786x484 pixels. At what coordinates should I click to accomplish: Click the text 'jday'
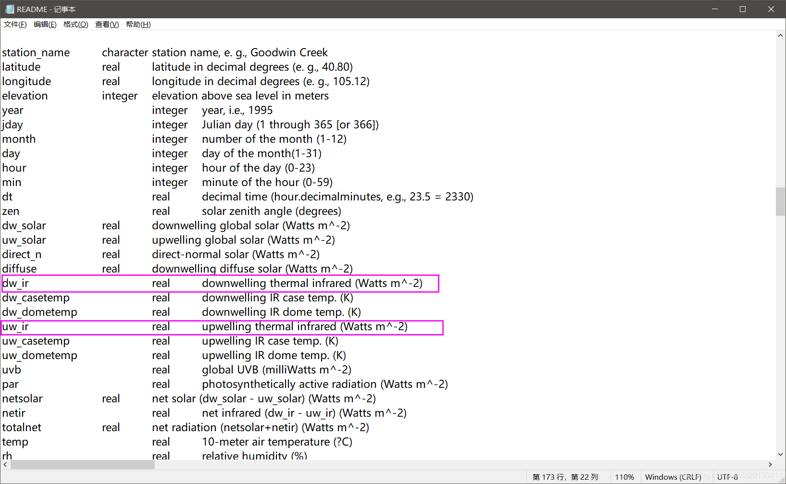click(x=12, y=125)
